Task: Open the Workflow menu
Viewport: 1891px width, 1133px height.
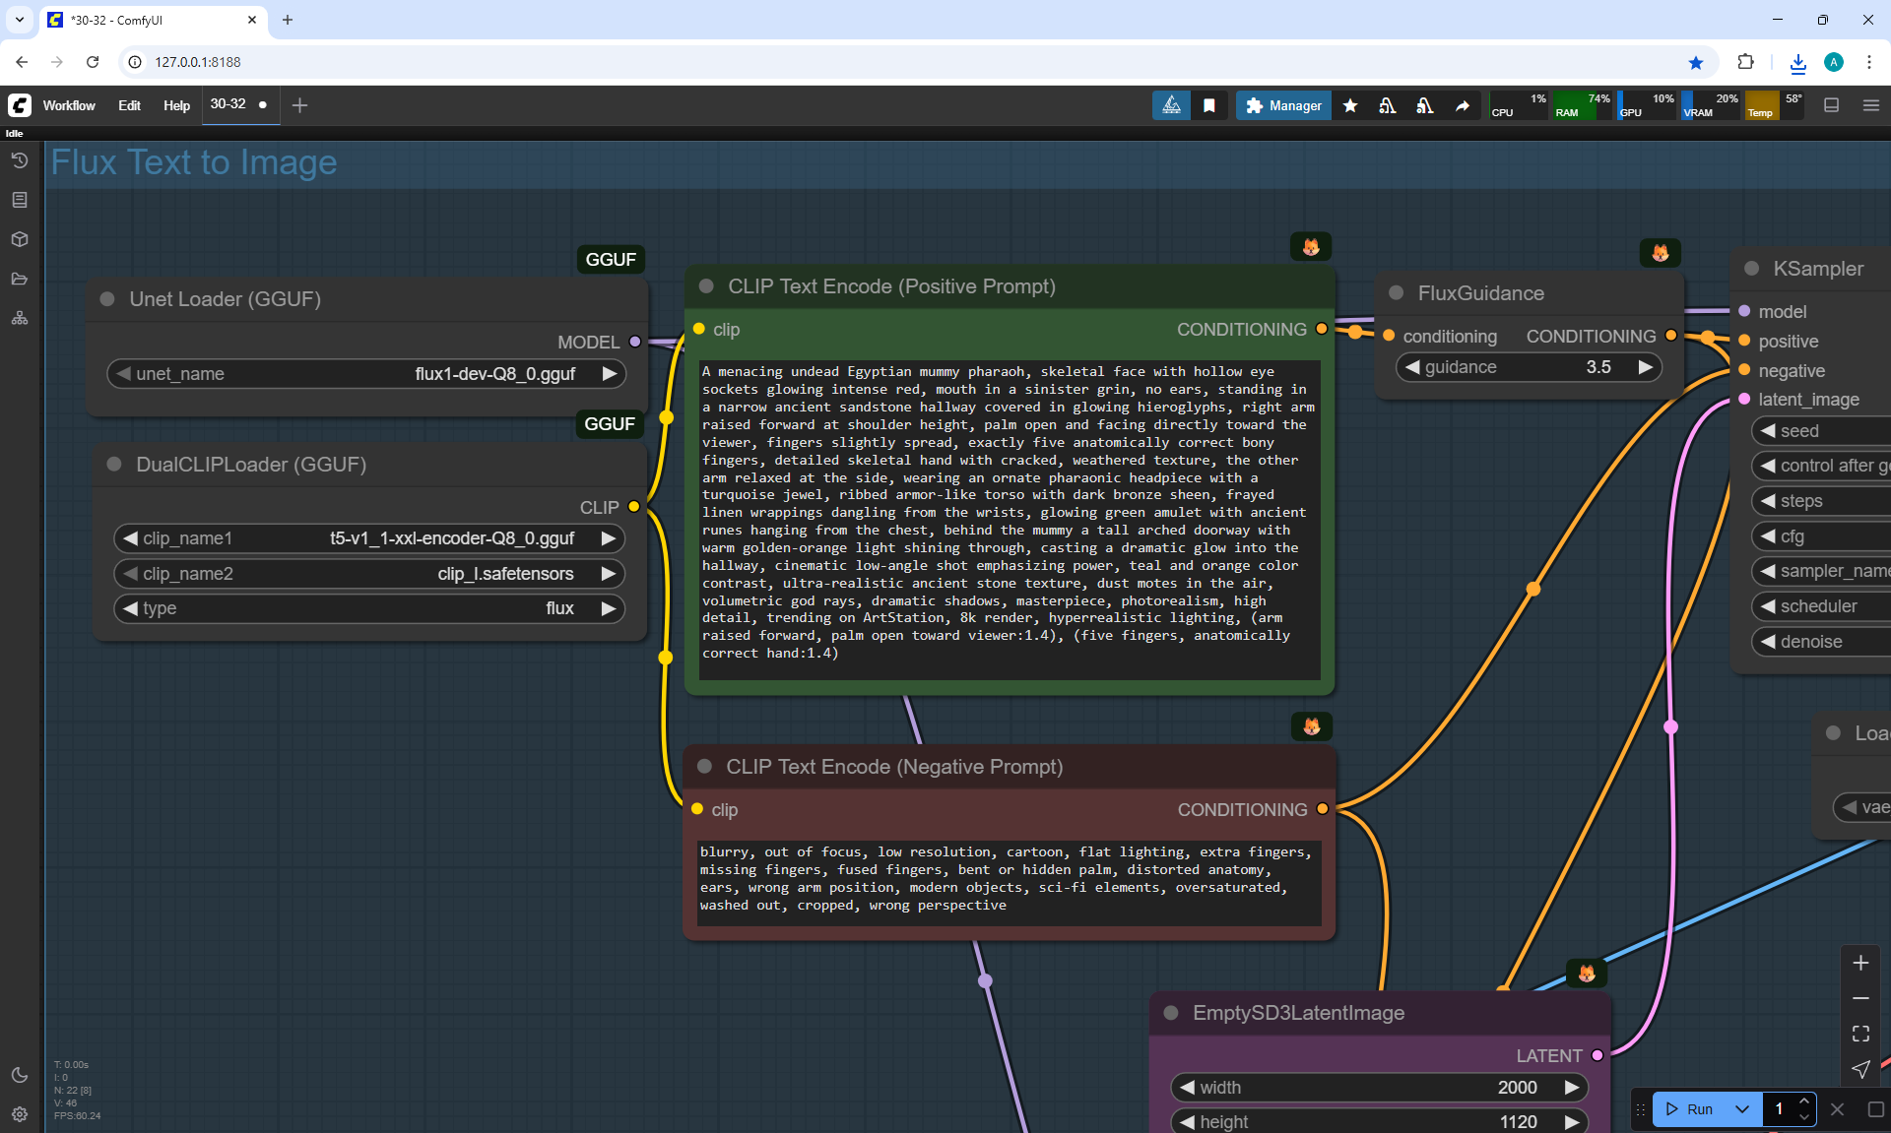Action: [69, 105]
